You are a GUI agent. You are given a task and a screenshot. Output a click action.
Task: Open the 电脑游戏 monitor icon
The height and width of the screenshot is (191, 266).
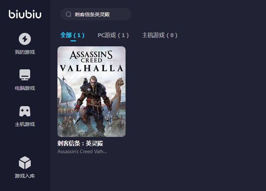click(25, 75)
